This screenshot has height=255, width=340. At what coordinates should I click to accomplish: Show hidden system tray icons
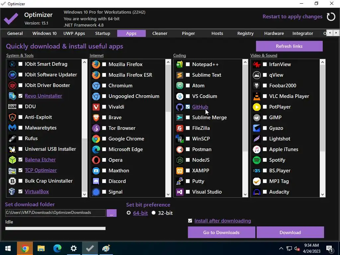(x=281, y=248)
